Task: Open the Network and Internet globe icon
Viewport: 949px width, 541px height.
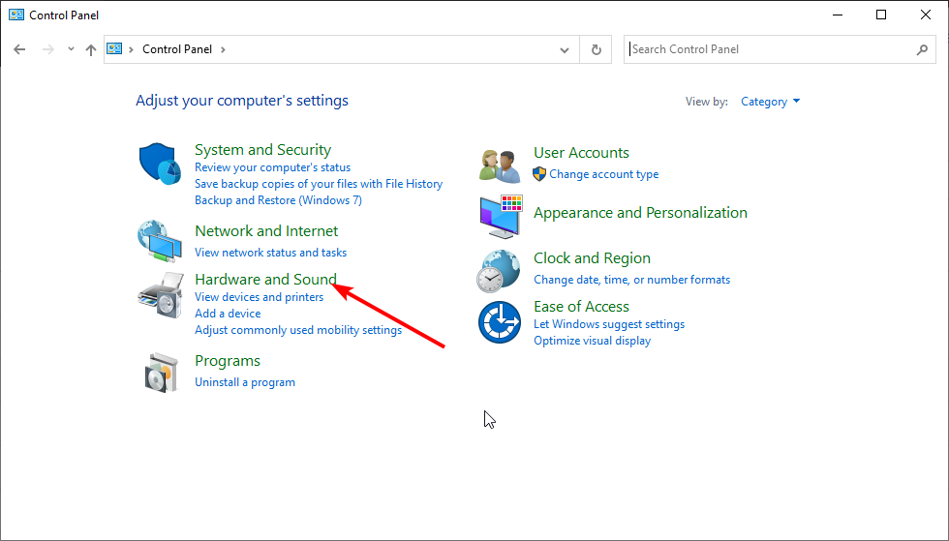Action: pos(160,241)
